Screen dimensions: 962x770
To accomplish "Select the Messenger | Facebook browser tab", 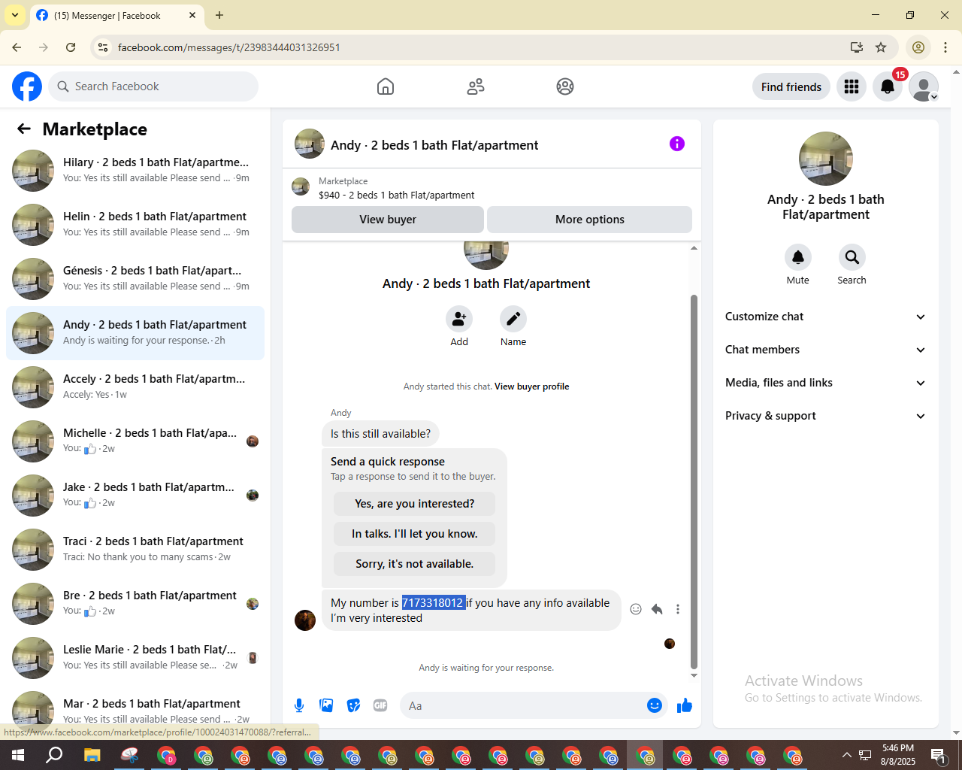I will point(116,16).
